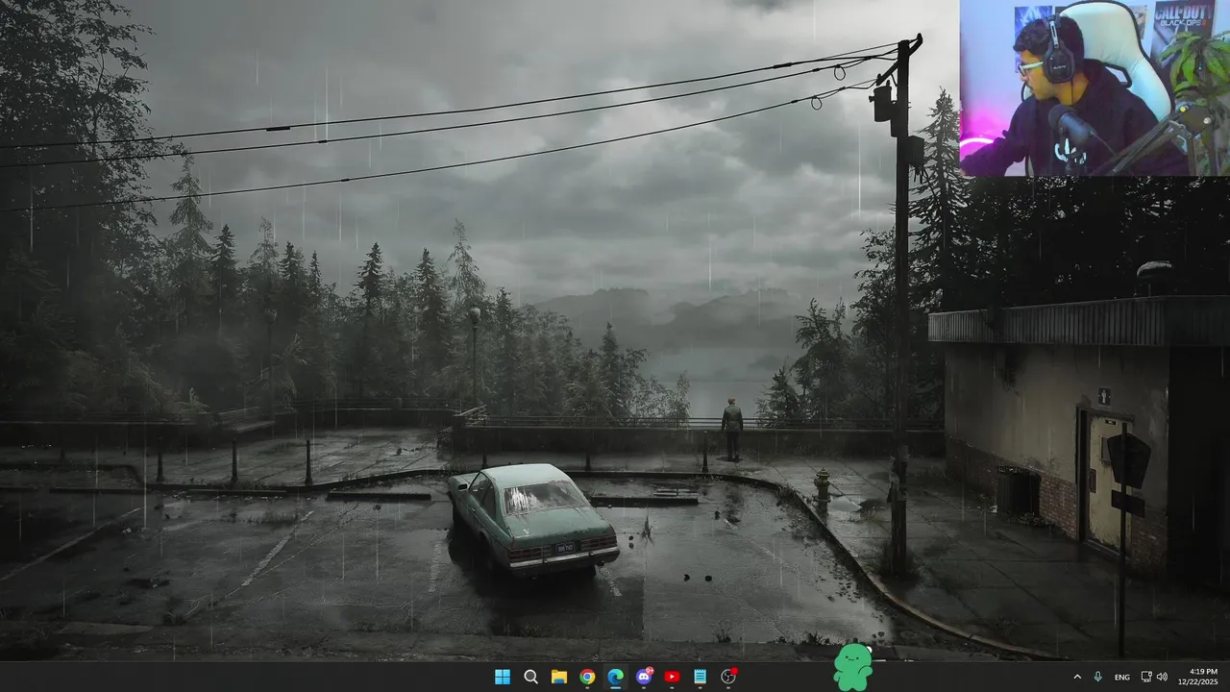Open Discord from the taskbar

click(x=644, y=677)
